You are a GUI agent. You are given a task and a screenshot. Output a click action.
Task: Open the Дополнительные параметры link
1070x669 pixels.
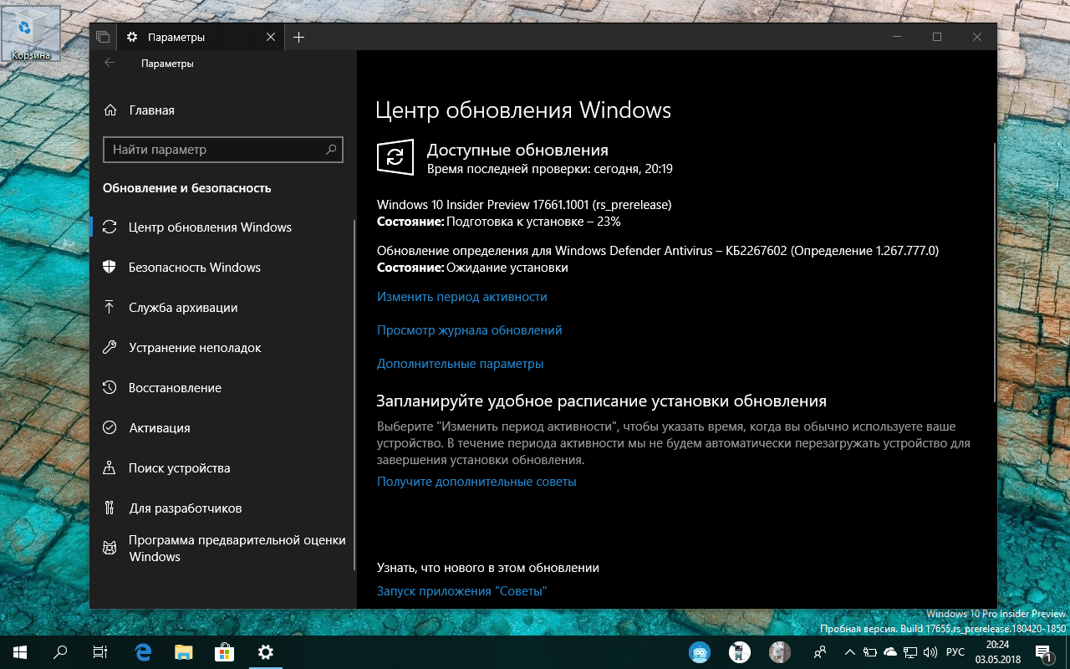coord(461,364)
